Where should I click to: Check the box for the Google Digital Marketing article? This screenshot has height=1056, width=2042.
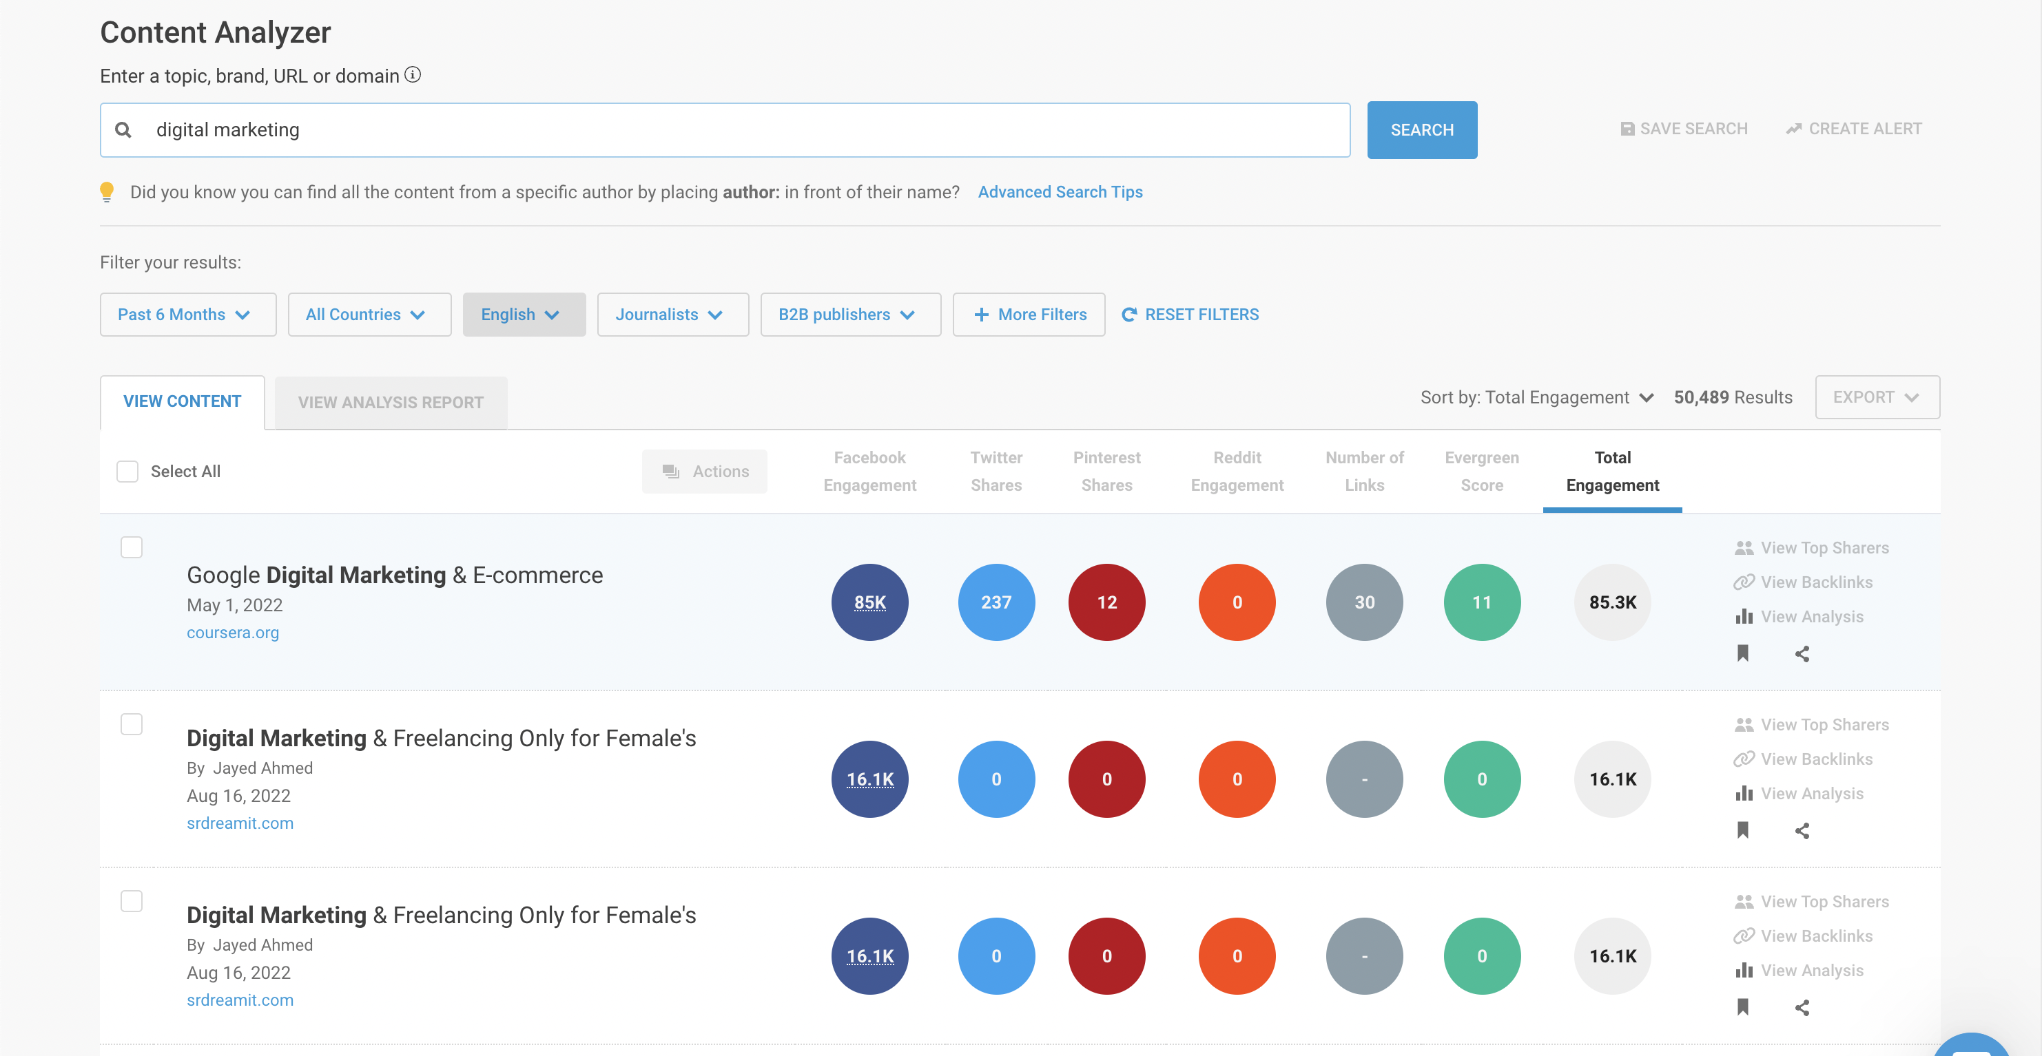(132, 547)
